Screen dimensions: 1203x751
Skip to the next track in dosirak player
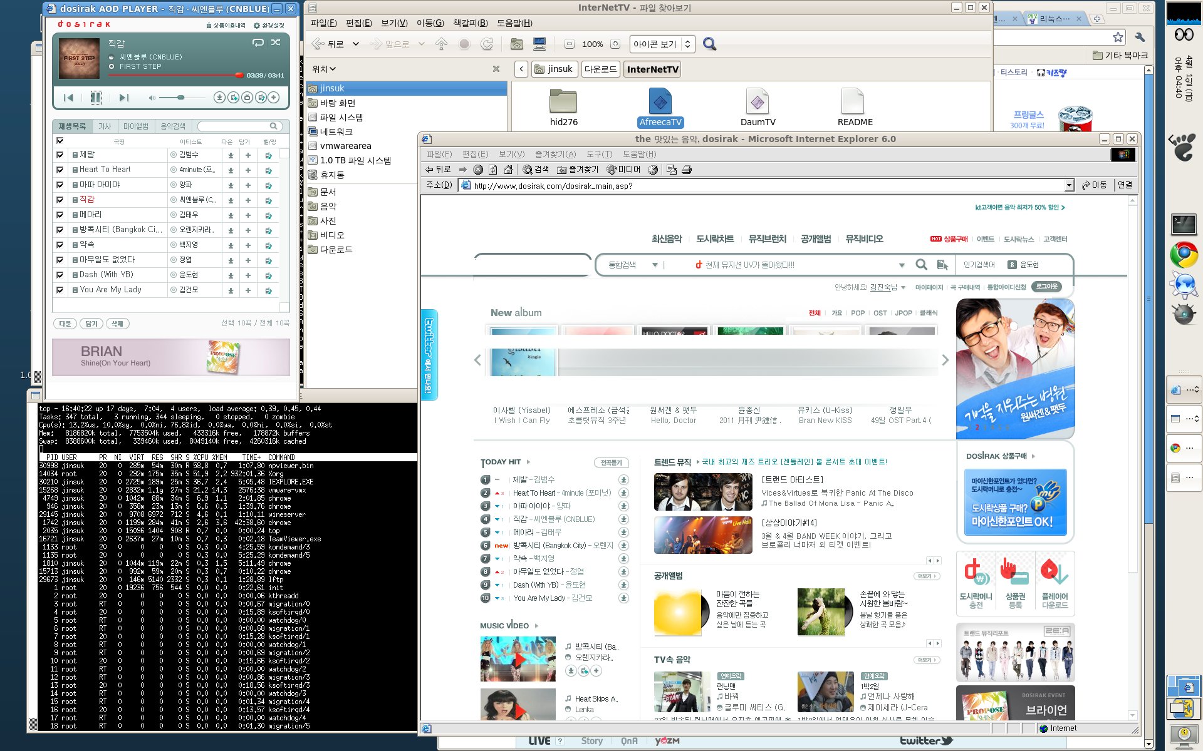[123, 98]
